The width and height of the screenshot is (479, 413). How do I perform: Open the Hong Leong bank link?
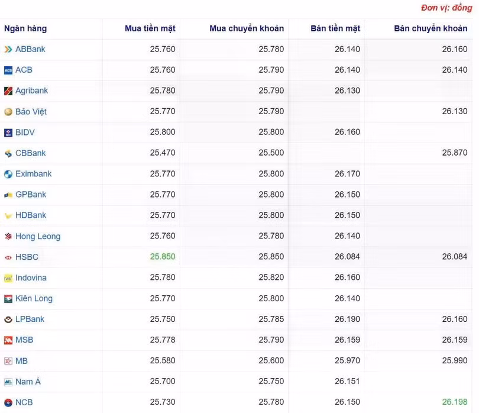click(38, 236)
